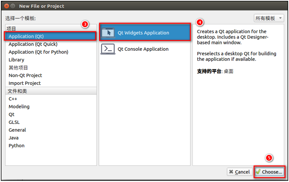
Task: Click the Cancel button
Action: pyautogui.click(x=240, y=172)
